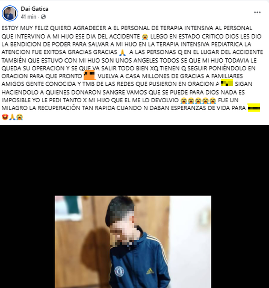Viewport: 269px width, 288px height.
Task: Click the crying emoji ending the post
Action: coord(19,117)
